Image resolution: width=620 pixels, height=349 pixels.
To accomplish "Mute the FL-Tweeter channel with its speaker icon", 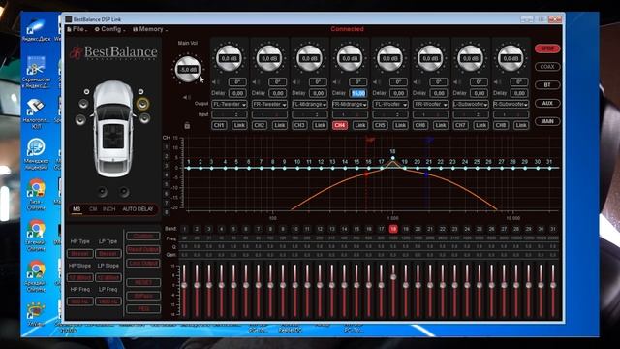I will click(216, 82).
